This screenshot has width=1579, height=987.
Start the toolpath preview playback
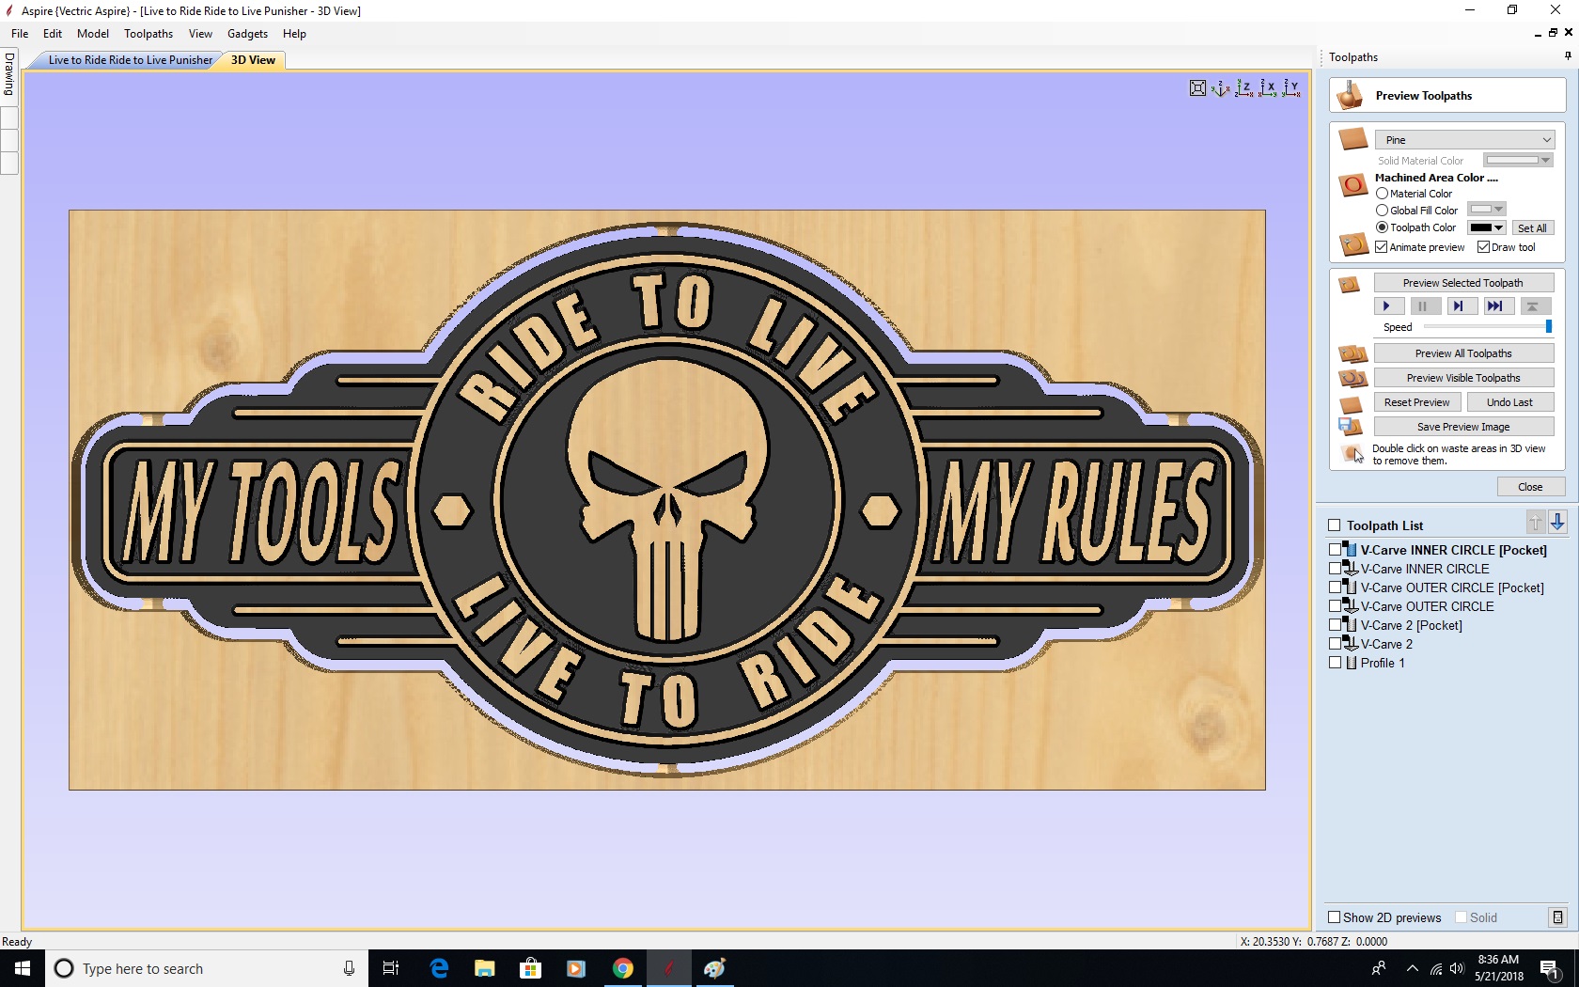click(1387, 305)
